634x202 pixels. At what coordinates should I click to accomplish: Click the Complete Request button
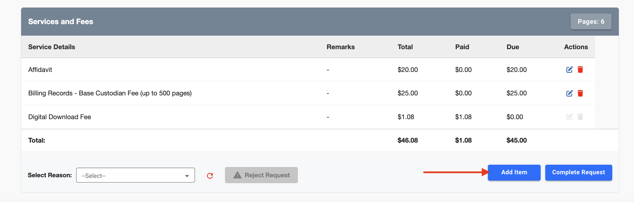pos(578,172)
